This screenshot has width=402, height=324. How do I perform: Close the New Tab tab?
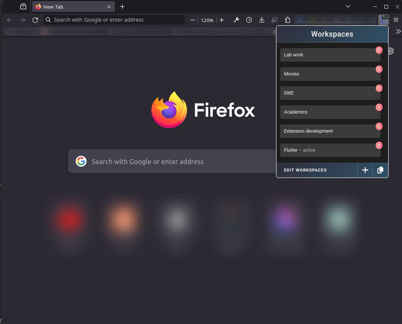[x=109, y=7]
